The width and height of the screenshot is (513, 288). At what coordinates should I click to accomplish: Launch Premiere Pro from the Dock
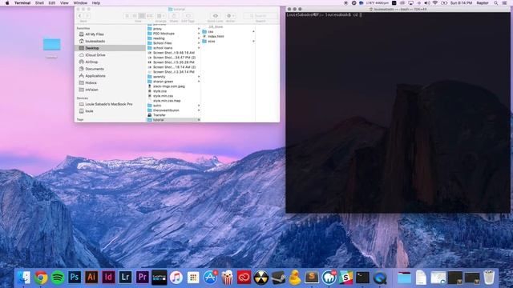coord(143,278)
